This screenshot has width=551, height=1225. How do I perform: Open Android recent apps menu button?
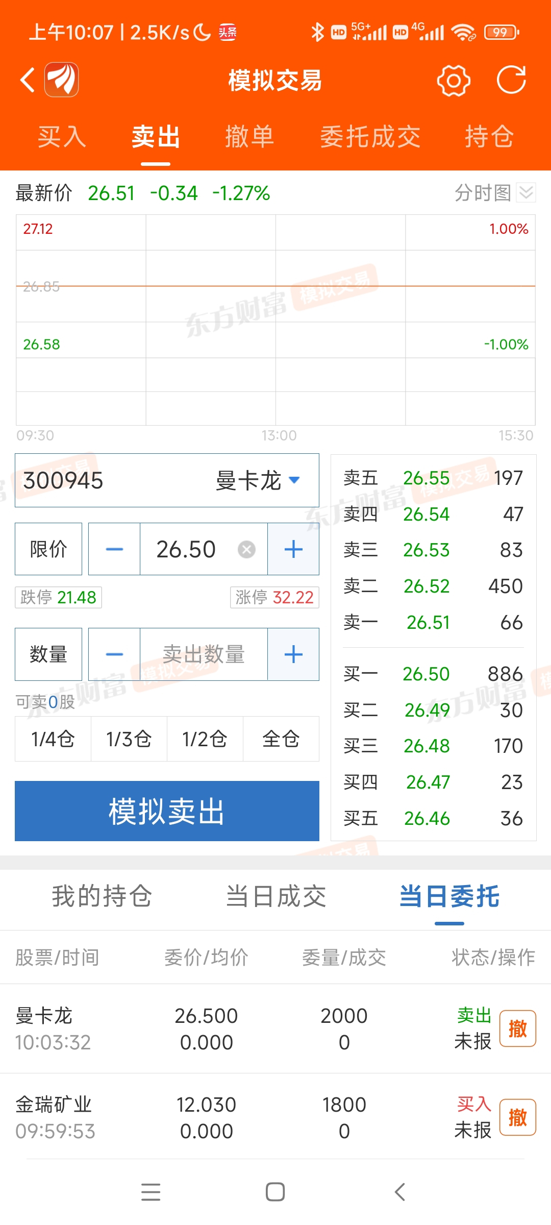click(151, 1192)
